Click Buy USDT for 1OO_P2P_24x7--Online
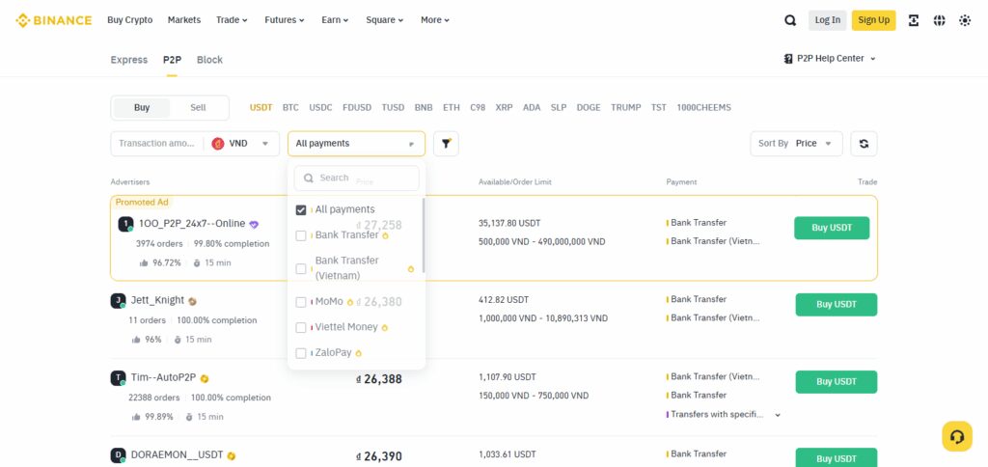 click(832, 228)
